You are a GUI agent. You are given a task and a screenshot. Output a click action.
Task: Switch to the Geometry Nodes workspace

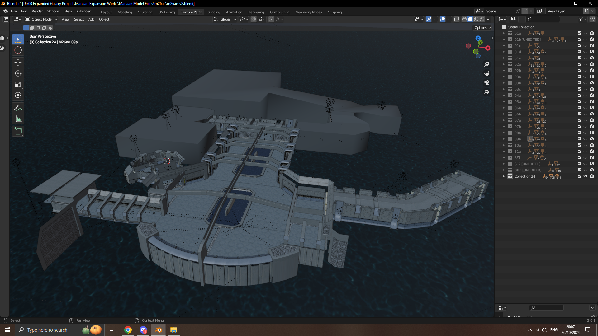click(309, 12)
